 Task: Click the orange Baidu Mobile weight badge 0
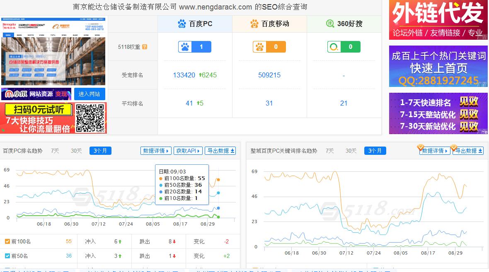point(269,47)
